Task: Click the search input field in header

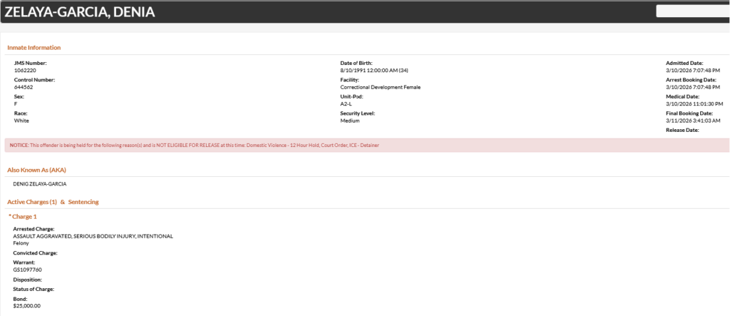Action: [x=692, y=11]
